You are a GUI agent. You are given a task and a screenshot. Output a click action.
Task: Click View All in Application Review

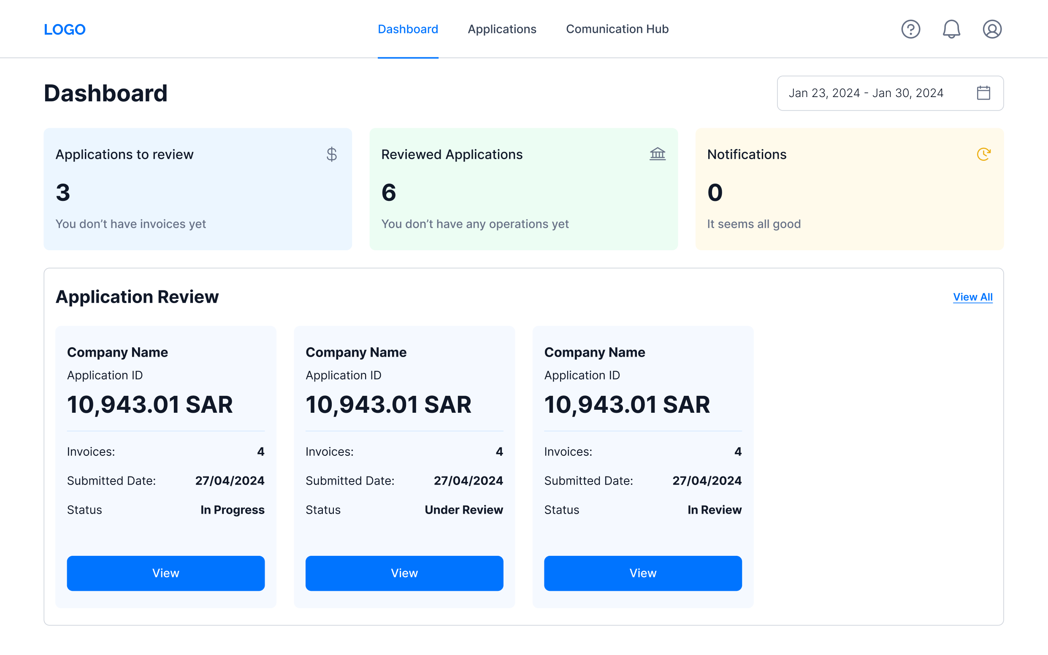point(973,297)
